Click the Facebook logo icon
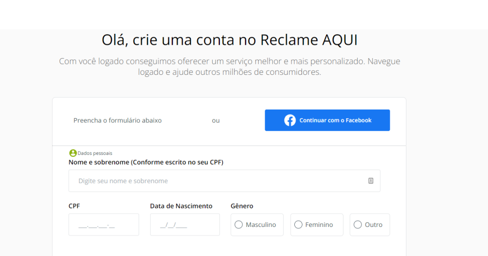488x256 pixels. [x=290, y=120]
